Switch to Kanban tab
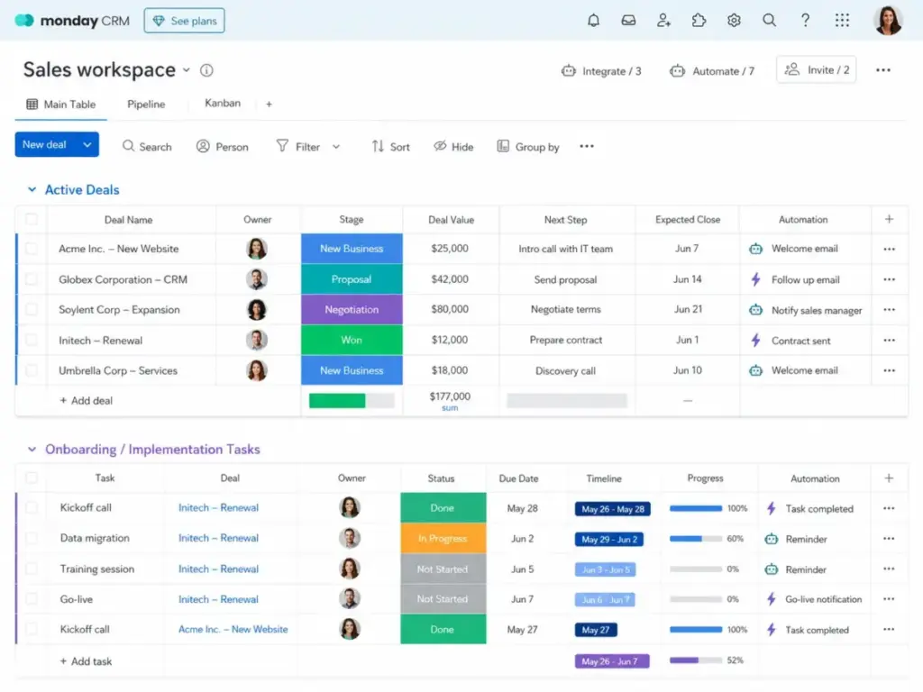Image resolution: width=923 pixels, height=692 pixels. [223, 103]
